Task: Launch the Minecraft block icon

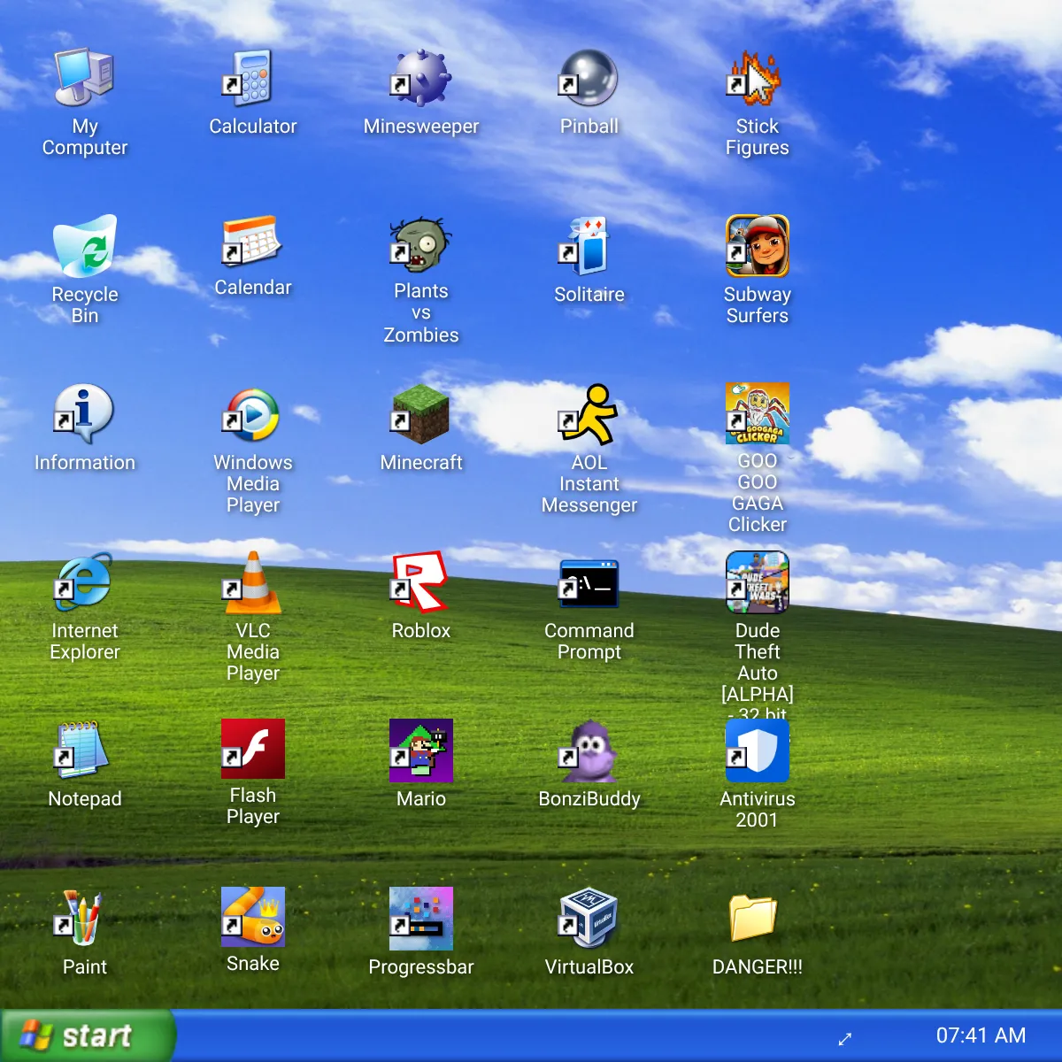Action: [x=421, y=414]
